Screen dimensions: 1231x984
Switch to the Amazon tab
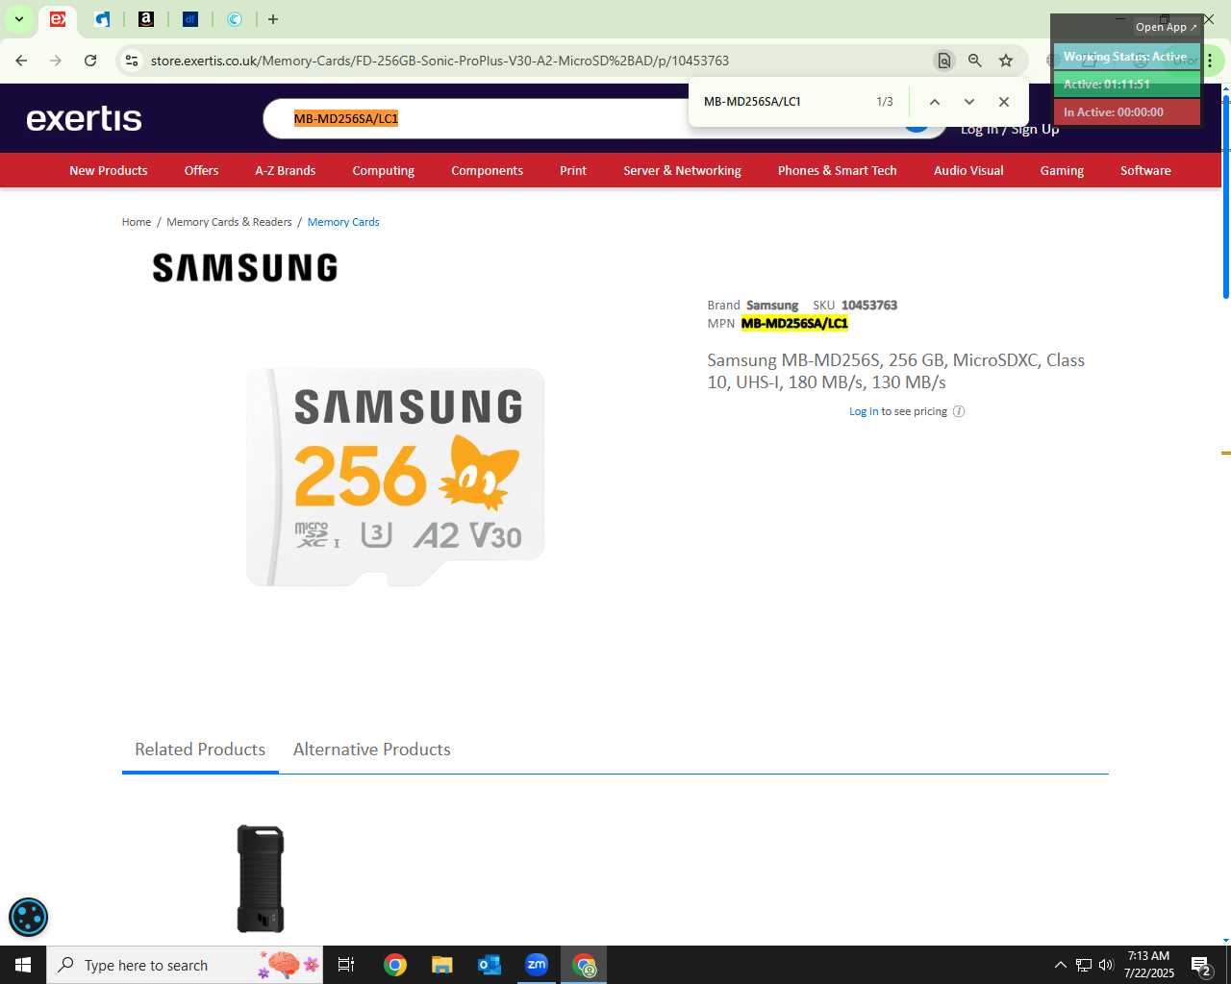(x=146, y=19)
